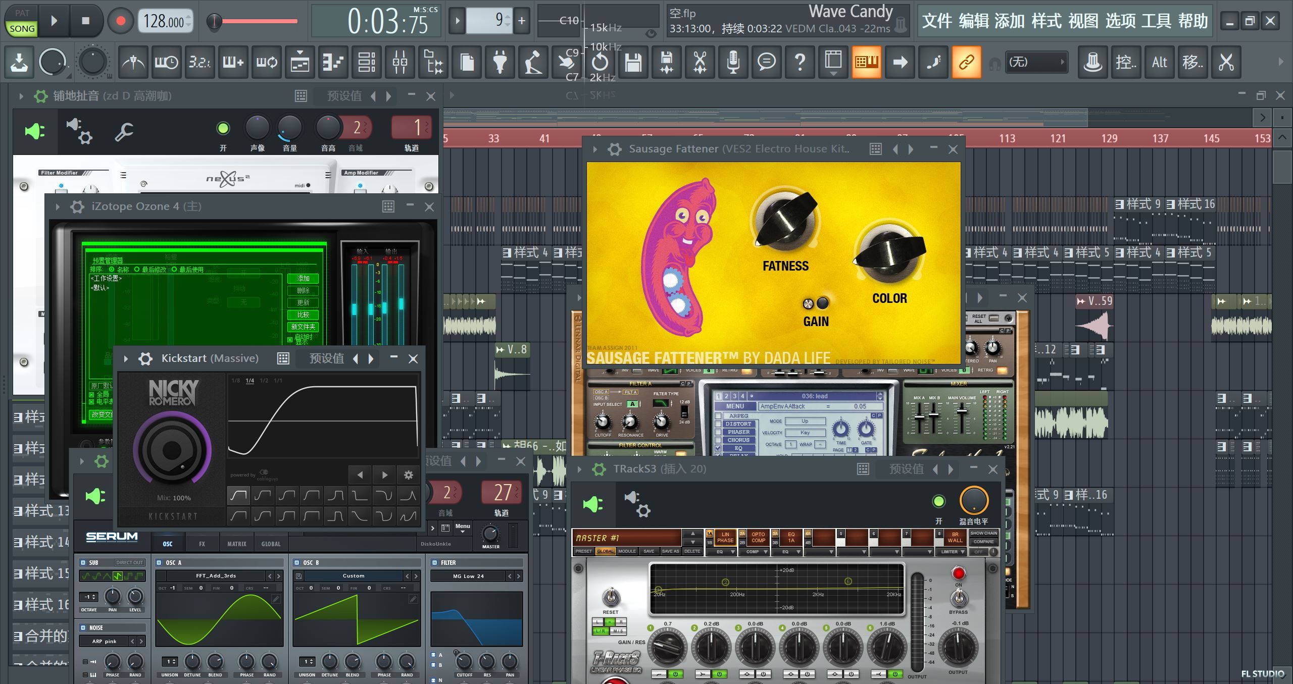Click the metronome icon in toolbar
Image resolution: width=1293 pixels, height=684 pixels.
click(x=133, y=62)
